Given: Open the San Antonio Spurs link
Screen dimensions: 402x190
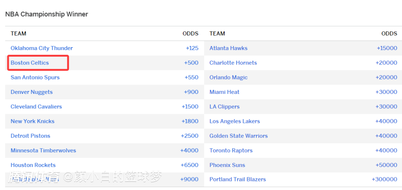Looking at the screenshot, I should (x=35, y=78).
